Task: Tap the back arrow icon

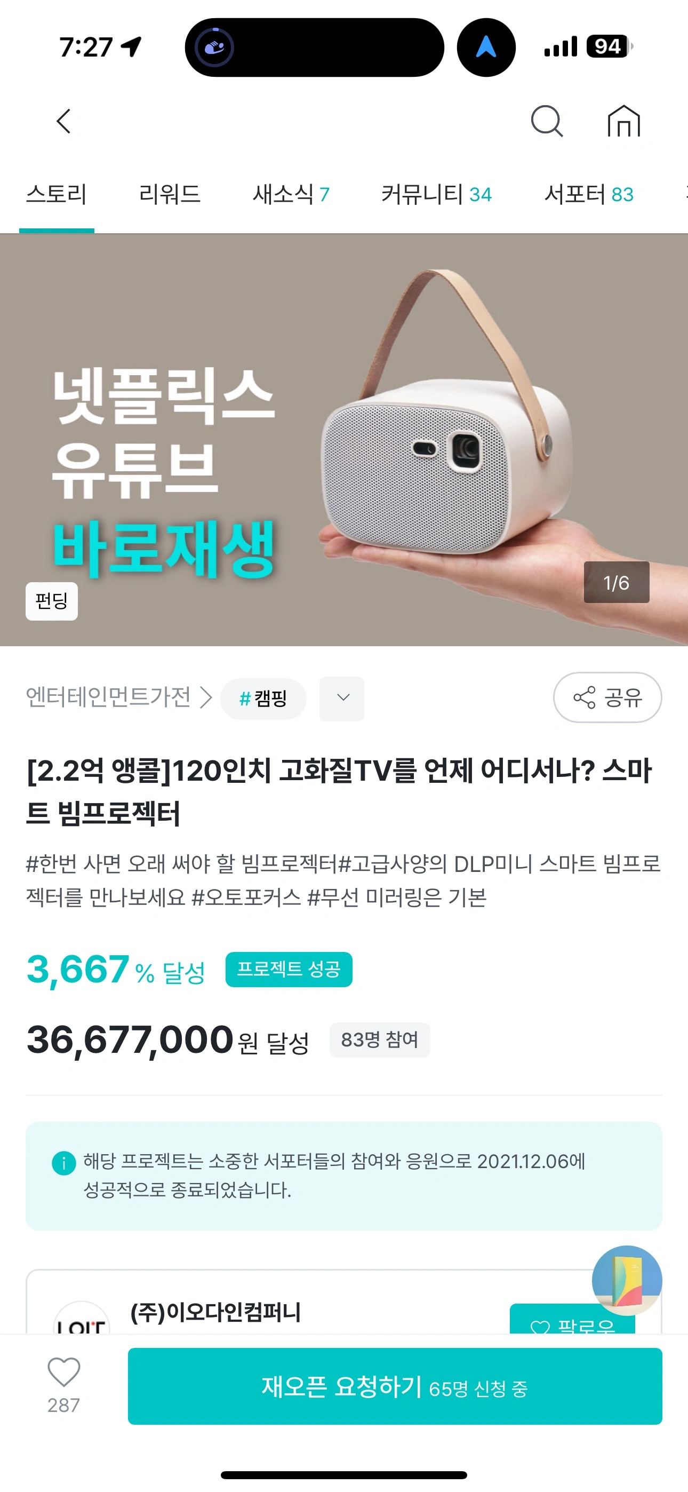Action: (x=63, y=121)
